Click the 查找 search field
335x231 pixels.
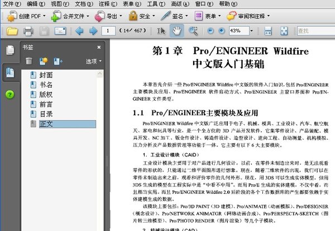[x=316, y=31]
